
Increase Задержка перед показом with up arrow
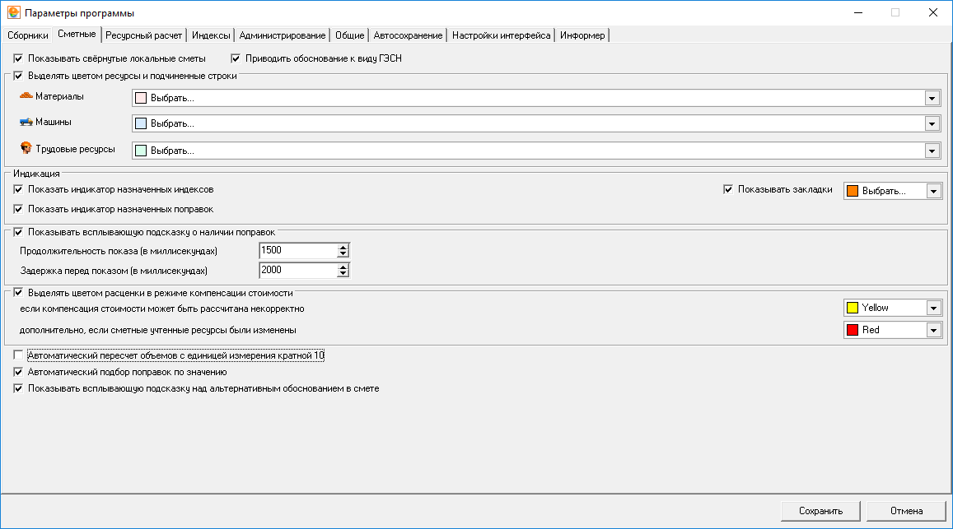click(x=343, y=267)
